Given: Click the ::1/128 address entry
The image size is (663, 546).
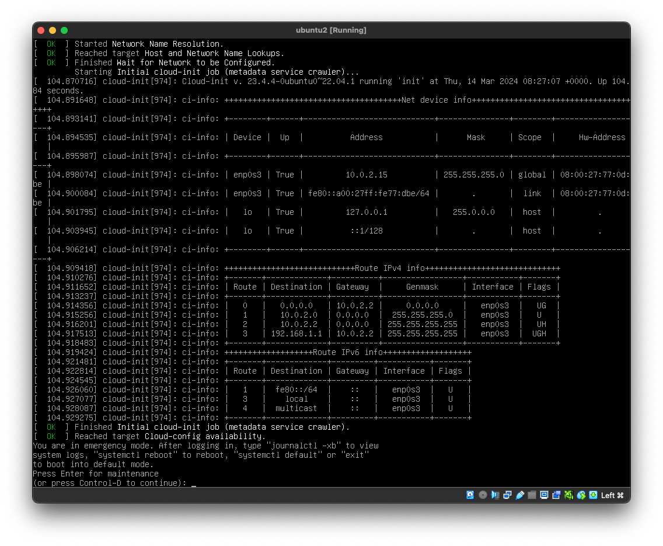Looking at the screenshot, I should coord(367,231).
